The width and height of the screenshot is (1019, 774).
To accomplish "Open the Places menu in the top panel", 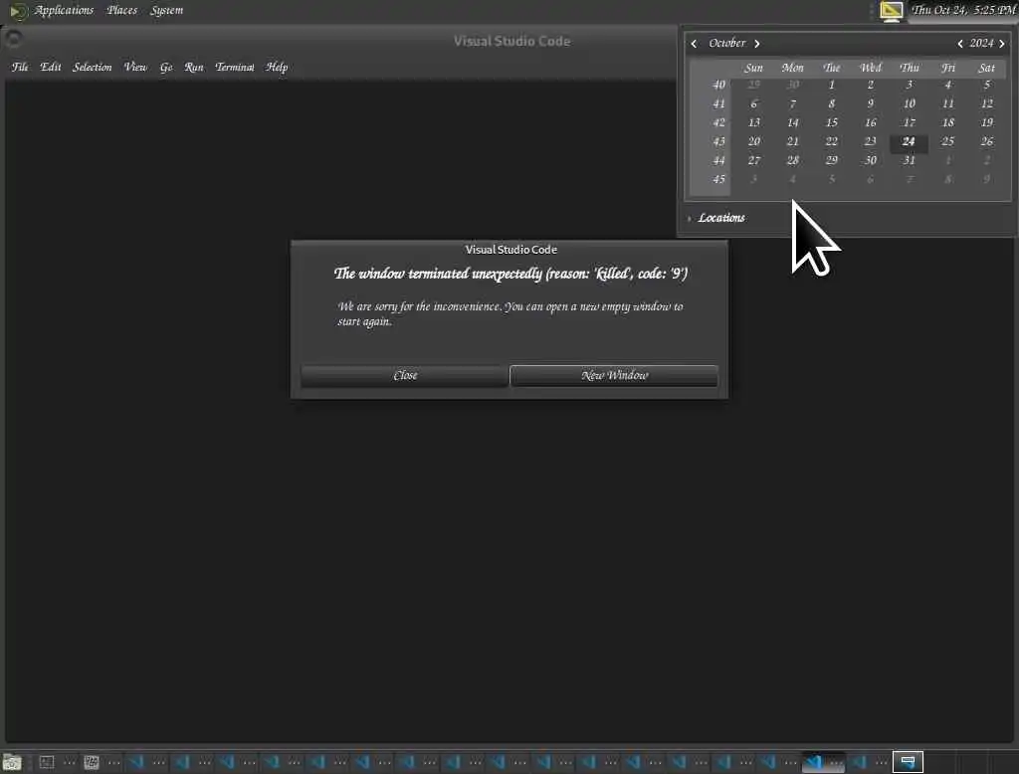I will [x=122, y=10].
